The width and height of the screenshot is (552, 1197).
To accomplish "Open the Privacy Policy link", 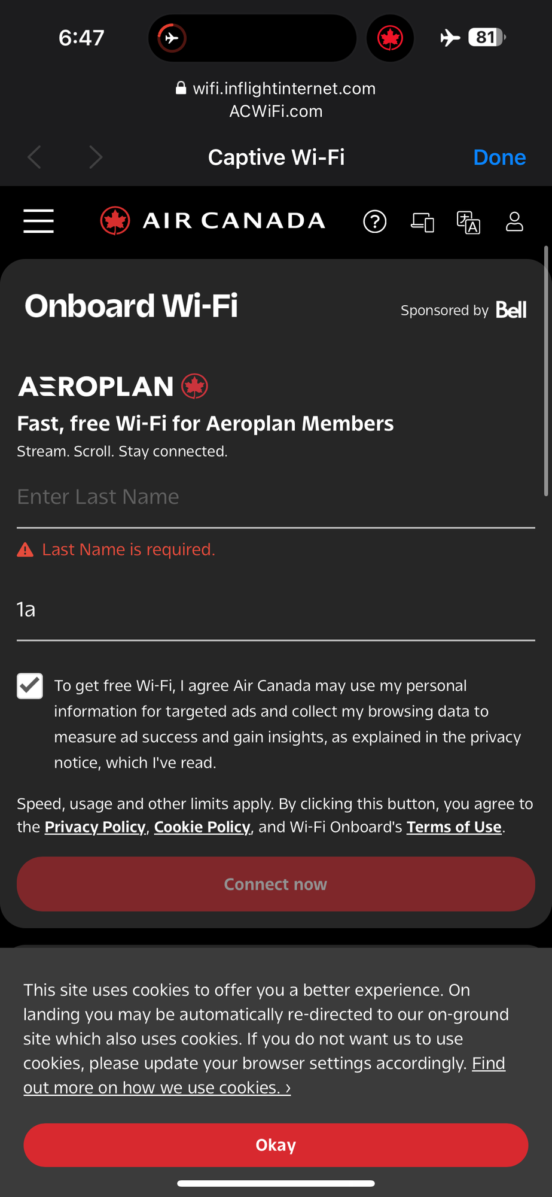I will pyautogui.click(x=95, y=827).
